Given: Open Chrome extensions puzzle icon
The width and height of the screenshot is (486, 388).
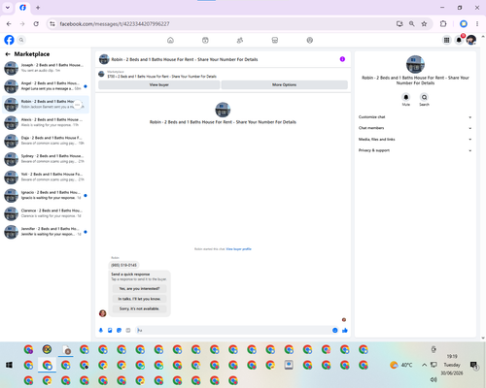Looking at the screenshot, I should point(443,24).
